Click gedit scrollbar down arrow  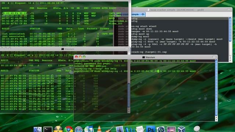(x=230, y=60)
